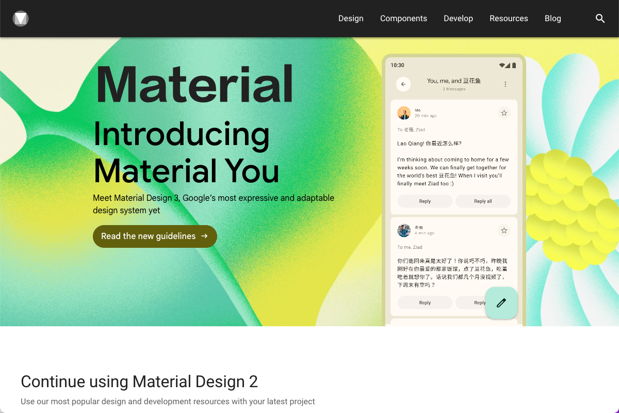Open the Develop menu
This screenshot has height=413, width=619.
[458, 19]
